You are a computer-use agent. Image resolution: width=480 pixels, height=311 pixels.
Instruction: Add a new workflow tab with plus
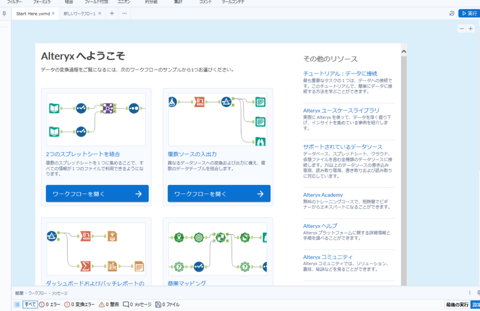point(111,13)
